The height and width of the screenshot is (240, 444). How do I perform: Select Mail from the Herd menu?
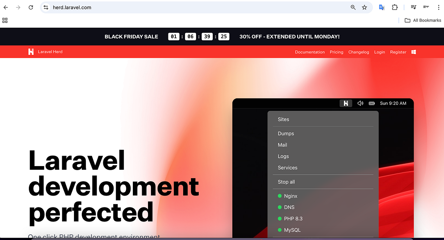coord(282,145)
